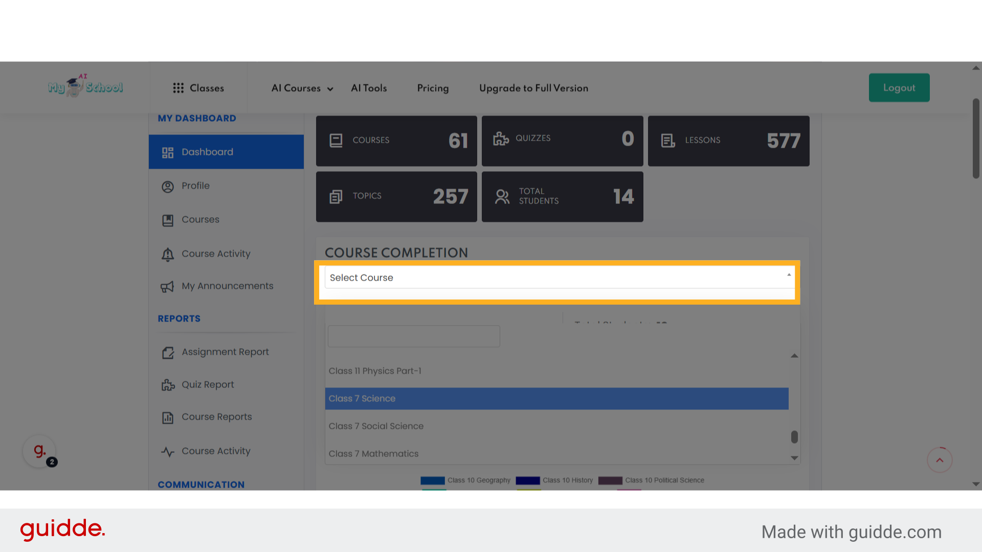Click the Class 10 Geography legend swatch

432,480
